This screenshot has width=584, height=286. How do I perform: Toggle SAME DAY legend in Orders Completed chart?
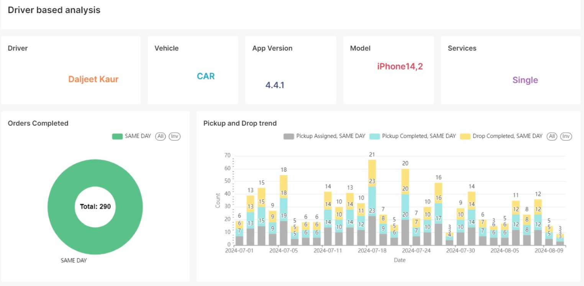(x=131, y=136)
